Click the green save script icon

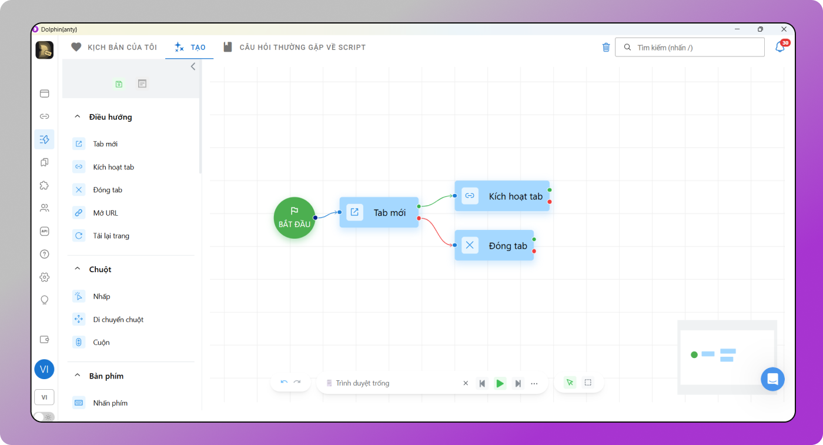coord(119,84)
